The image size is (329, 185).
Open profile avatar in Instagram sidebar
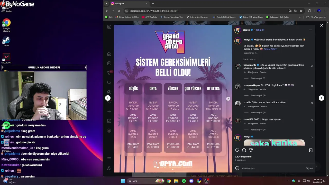click(x=109, y=131)
